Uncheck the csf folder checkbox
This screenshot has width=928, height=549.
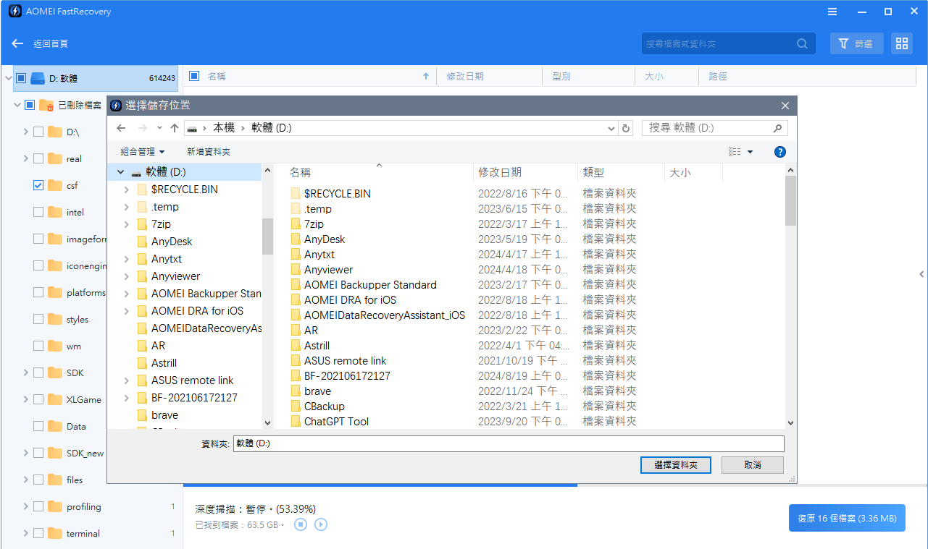tap(38, 185)
